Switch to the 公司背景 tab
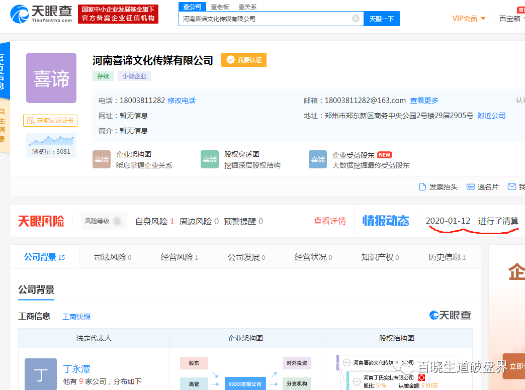Image resolution: width=525 pixels, height=390 pixels. click(45, 257)
